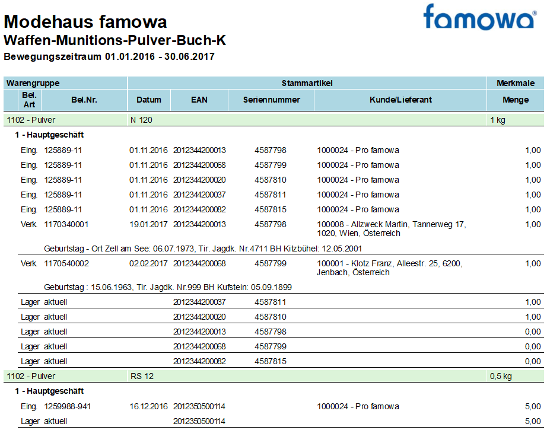The image size is (547, 430).
Task: Click serial number 4587810 in Eing. row
Action: point(271,180)
